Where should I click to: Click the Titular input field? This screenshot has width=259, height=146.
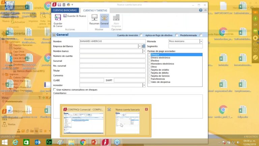pyautogui.click(x=112, y=71)
